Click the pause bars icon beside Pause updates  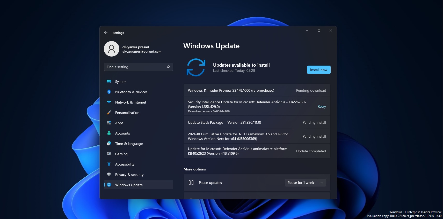(x=191, y=183)
